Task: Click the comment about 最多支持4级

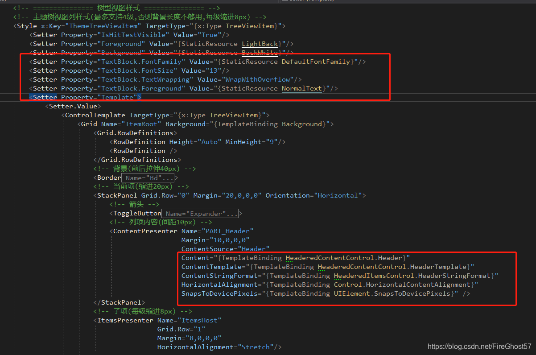Action: [x=140, y=17]
